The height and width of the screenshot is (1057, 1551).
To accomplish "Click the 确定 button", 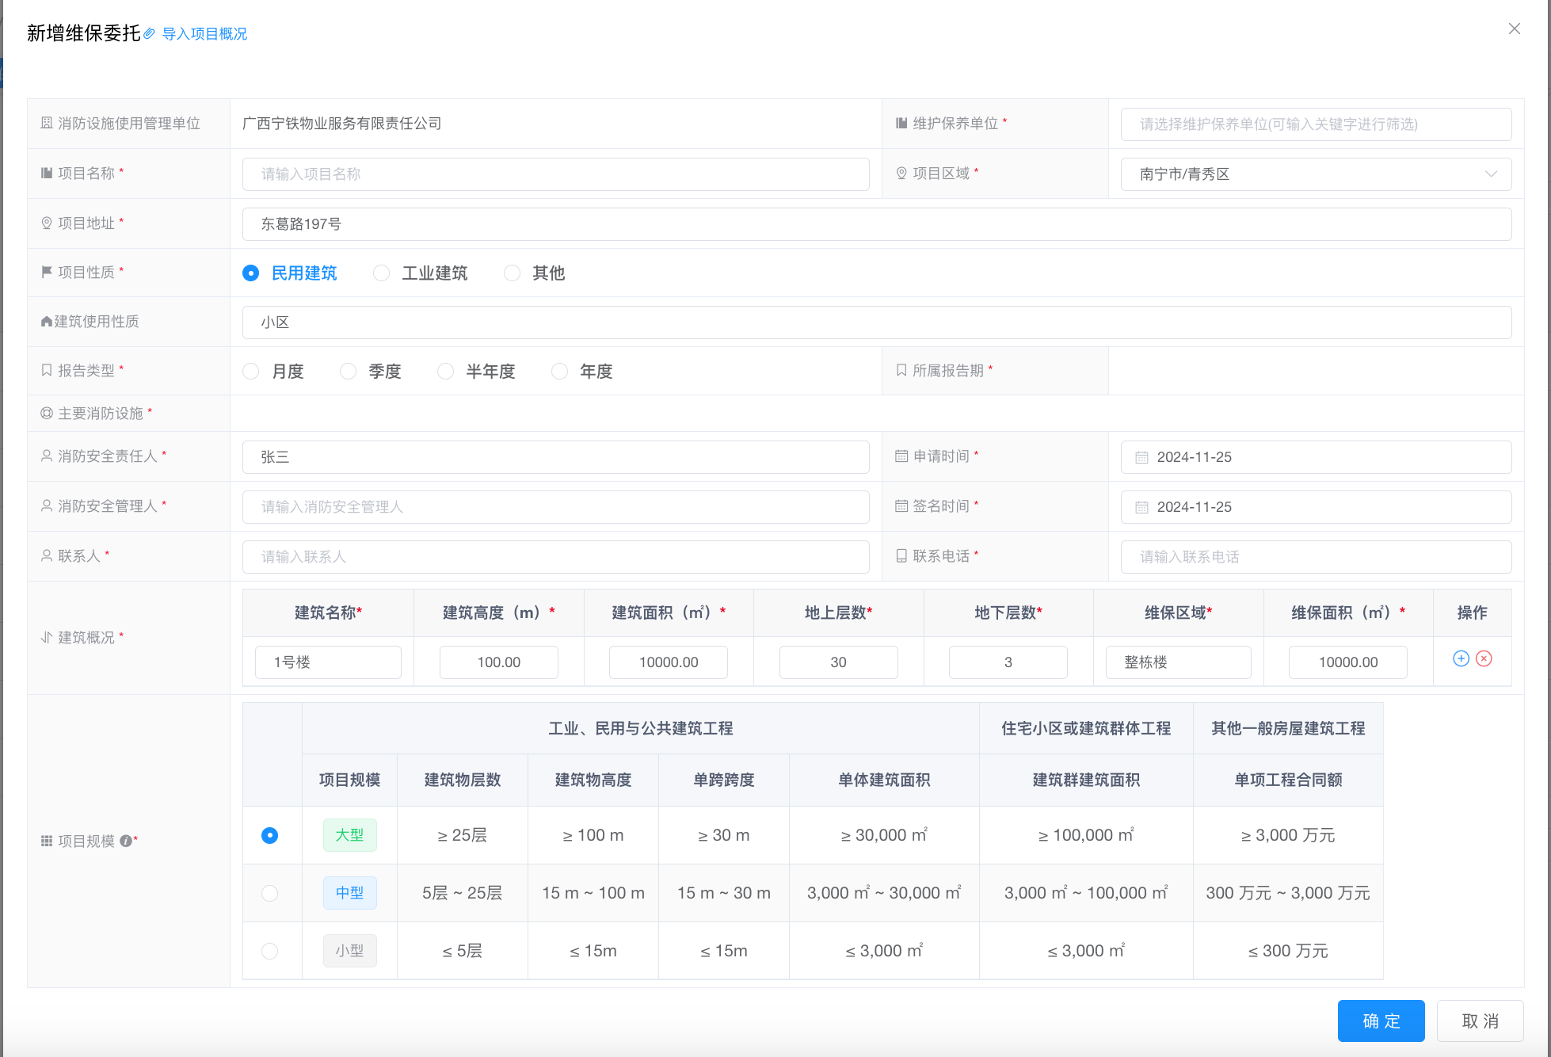I will point(1381,1021).
